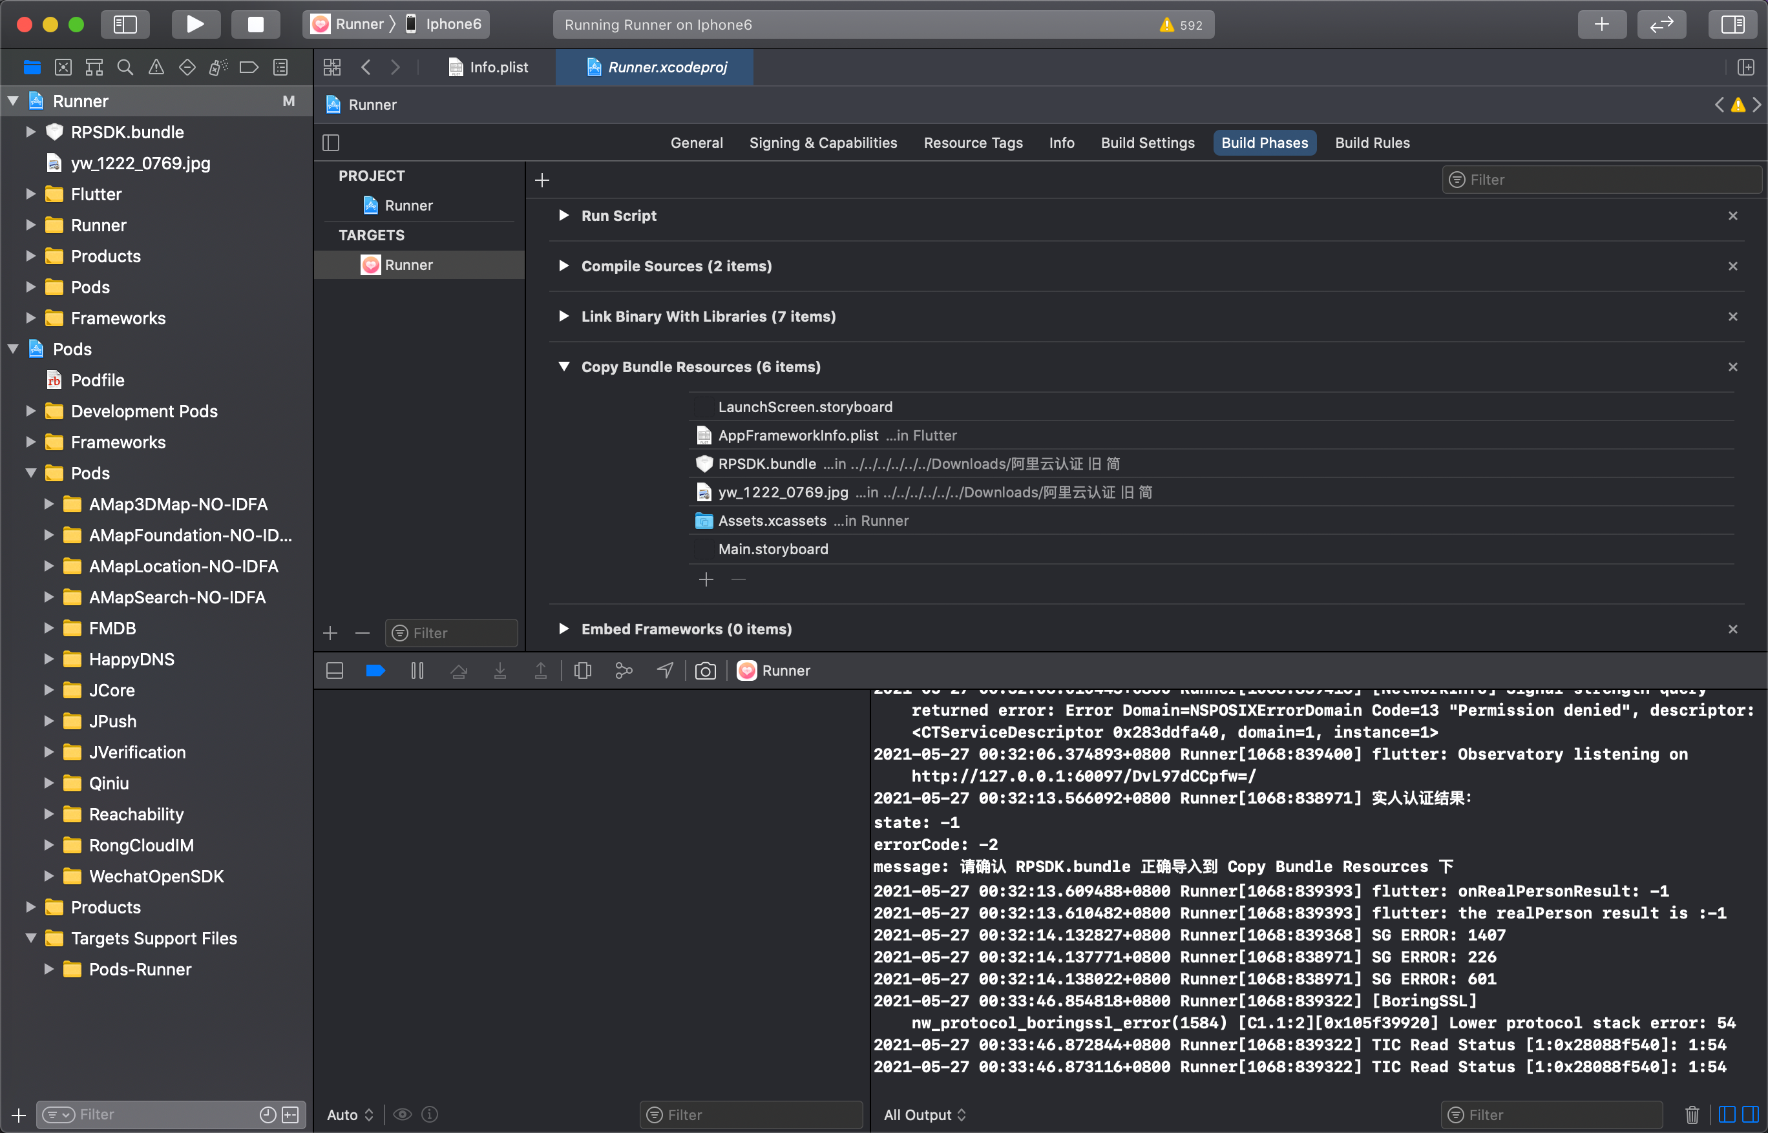Screen dimensions: 1768x1133
Task: Click the related items grid icon
Action: [x=332, y=68]
